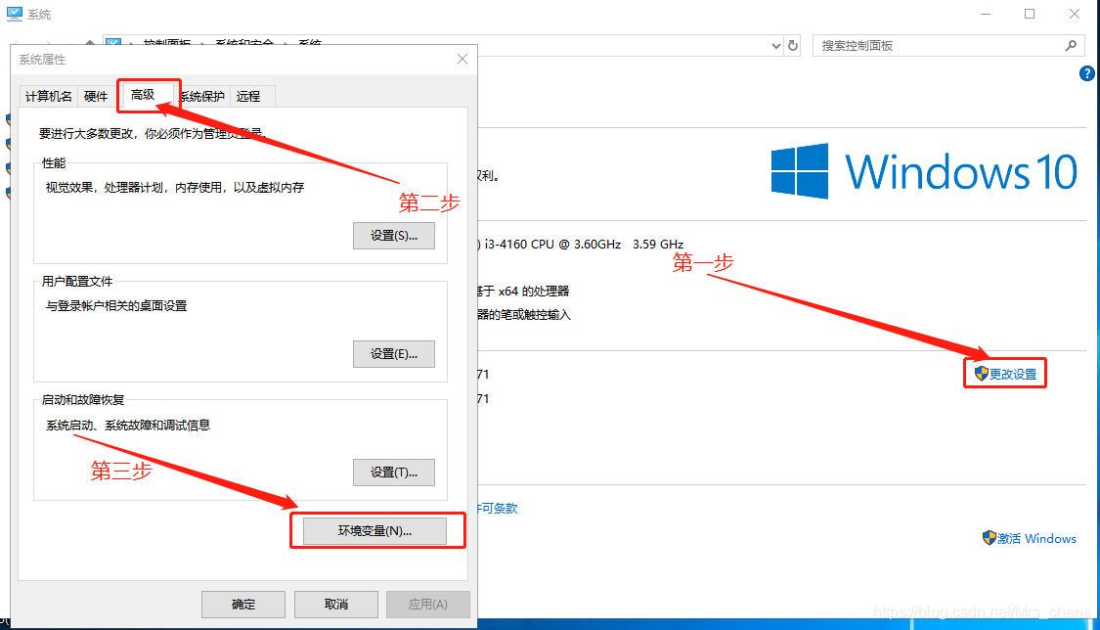Select the 与登录帐户相关的桌面设置 text
Viewport: 1100px width, 630px height.
point(116,306)
